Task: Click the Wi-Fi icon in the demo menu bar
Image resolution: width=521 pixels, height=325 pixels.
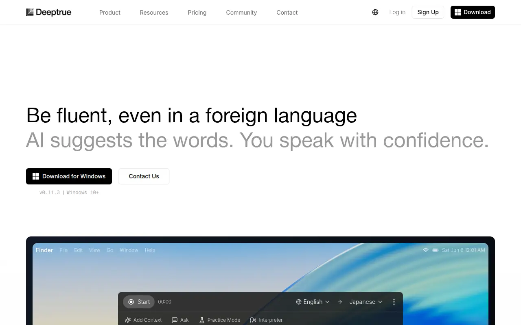Action: click(426, 250)
